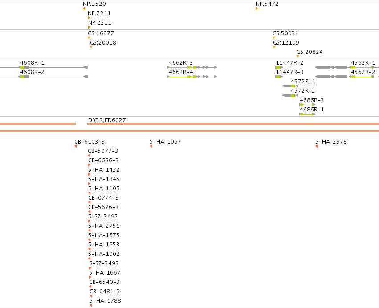Screen dimensions: 379x308
Task: Select the 5-HA-1667 insertion label
Action: (x=105, y=273)
